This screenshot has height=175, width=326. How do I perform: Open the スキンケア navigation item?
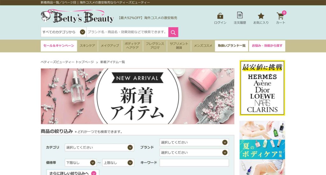tap(87, 46)
